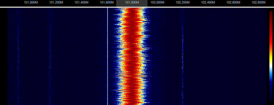Click the 101,200M frequency label
This screenshot has width=274, height=105.
pos(56,3)
